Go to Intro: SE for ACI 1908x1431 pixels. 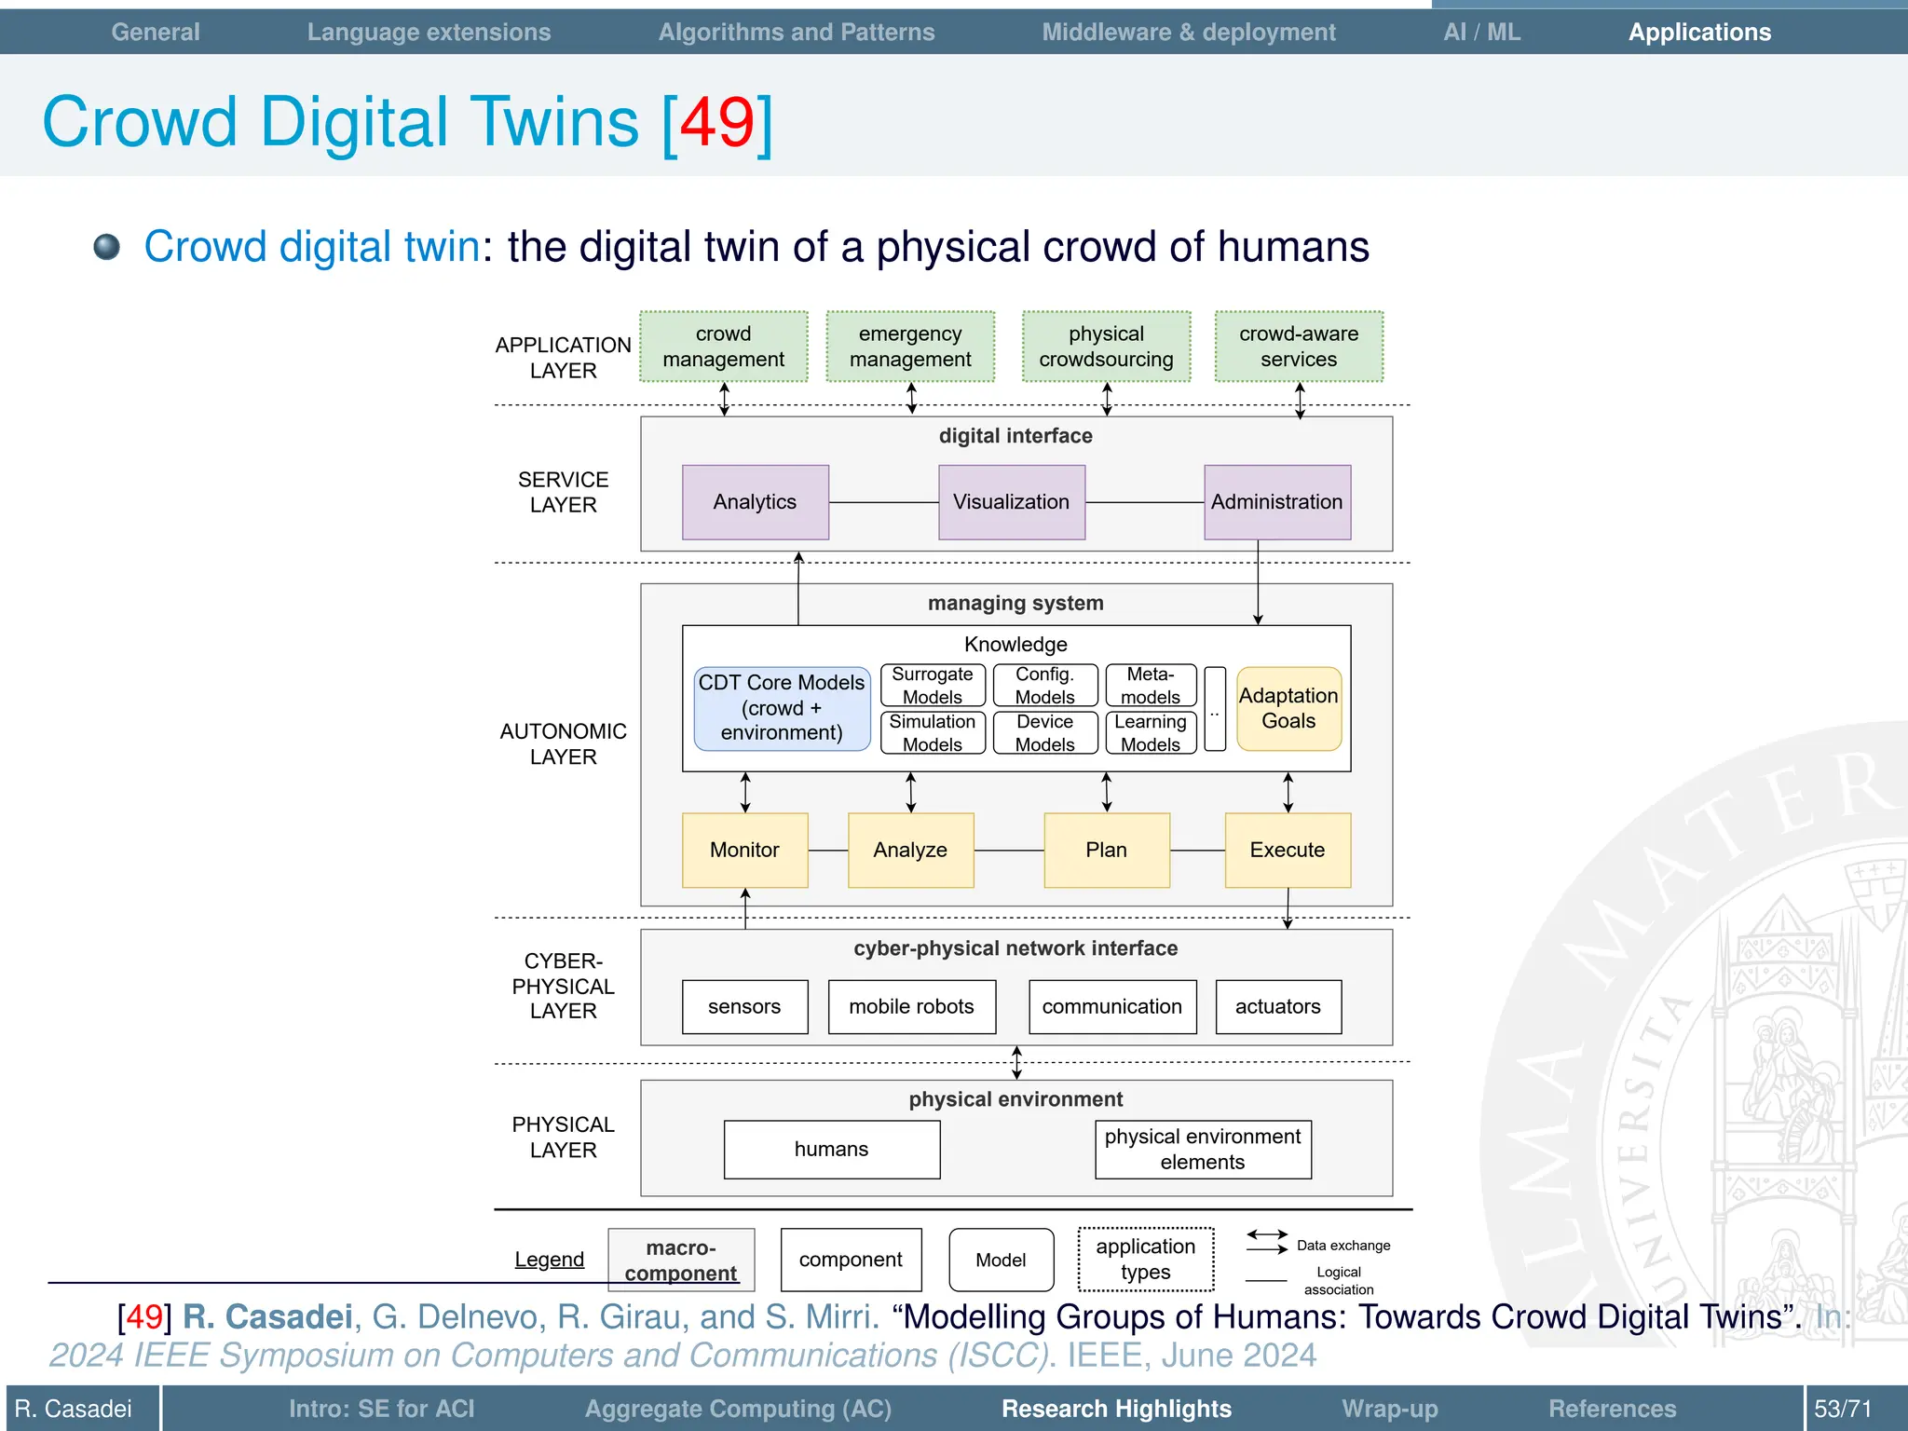click(381, 1409)
